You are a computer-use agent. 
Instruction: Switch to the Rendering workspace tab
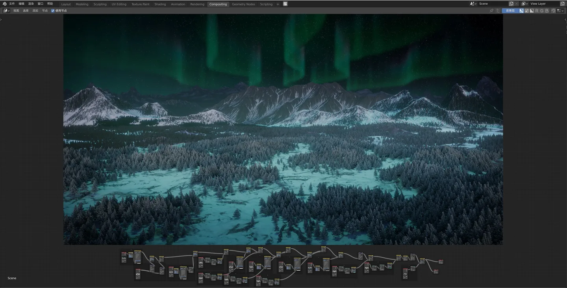pos(197,4)
